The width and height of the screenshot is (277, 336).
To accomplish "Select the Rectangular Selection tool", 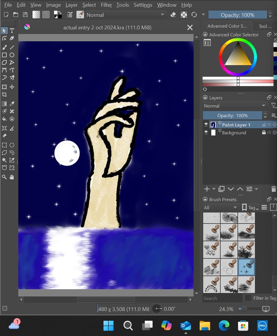I will tap(4, 145).
